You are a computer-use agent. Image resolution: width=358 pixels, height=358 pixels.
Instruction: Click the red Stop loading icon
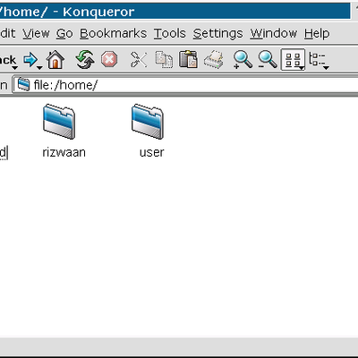click(109, 59)
